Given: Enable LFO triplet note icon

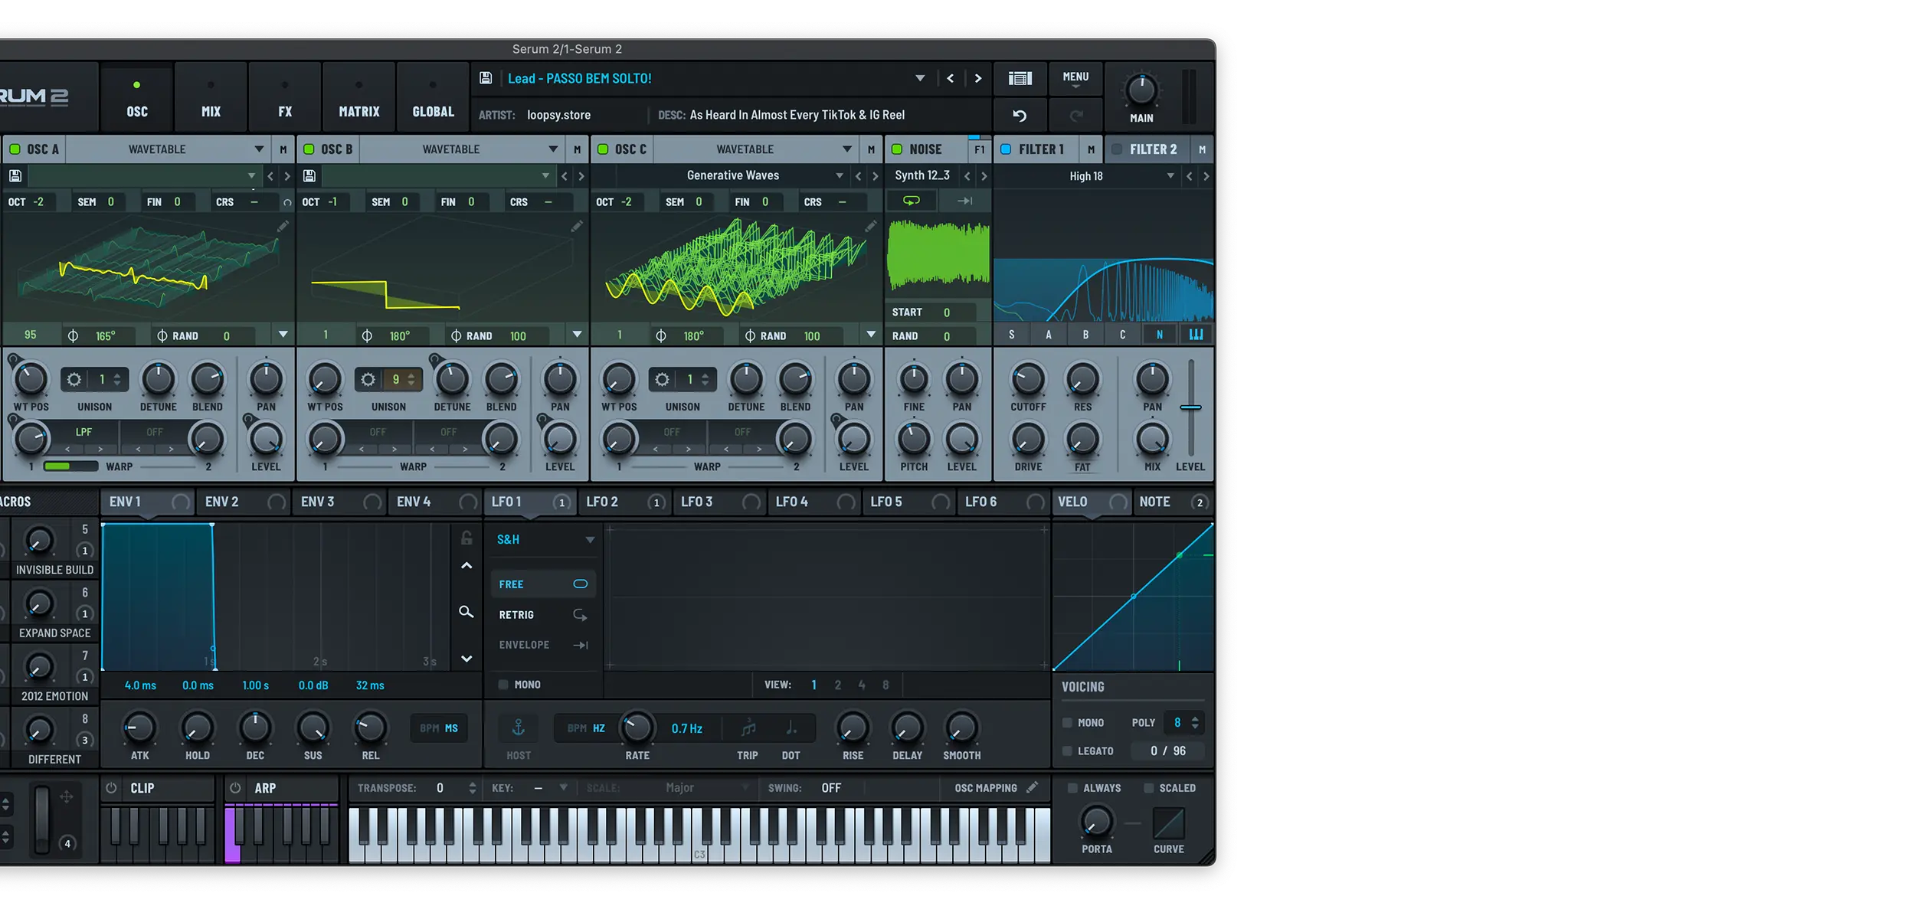Looking at the screenshot, I should coord(748,728).
